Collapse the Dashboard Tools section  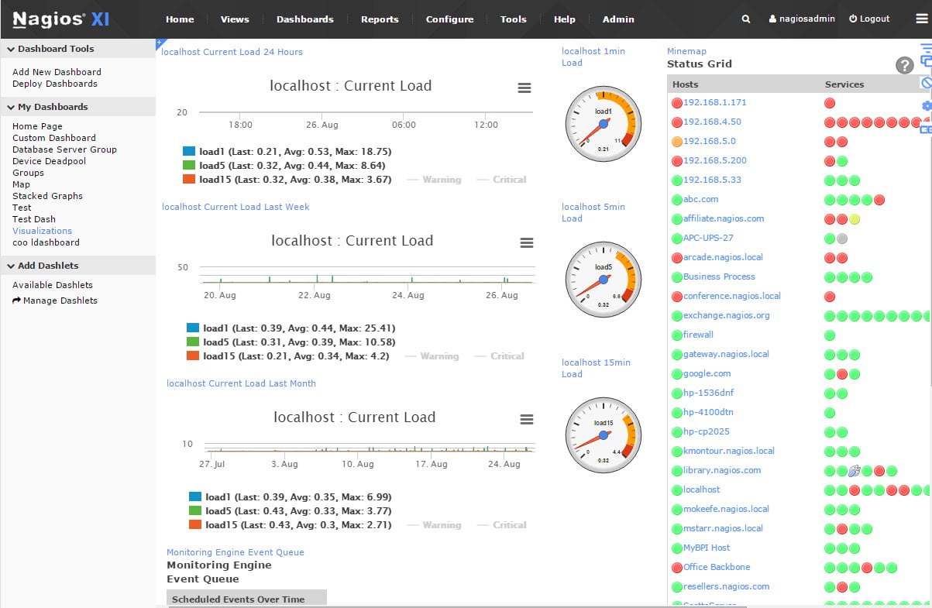pyautogui.click(x=77, y=49)
